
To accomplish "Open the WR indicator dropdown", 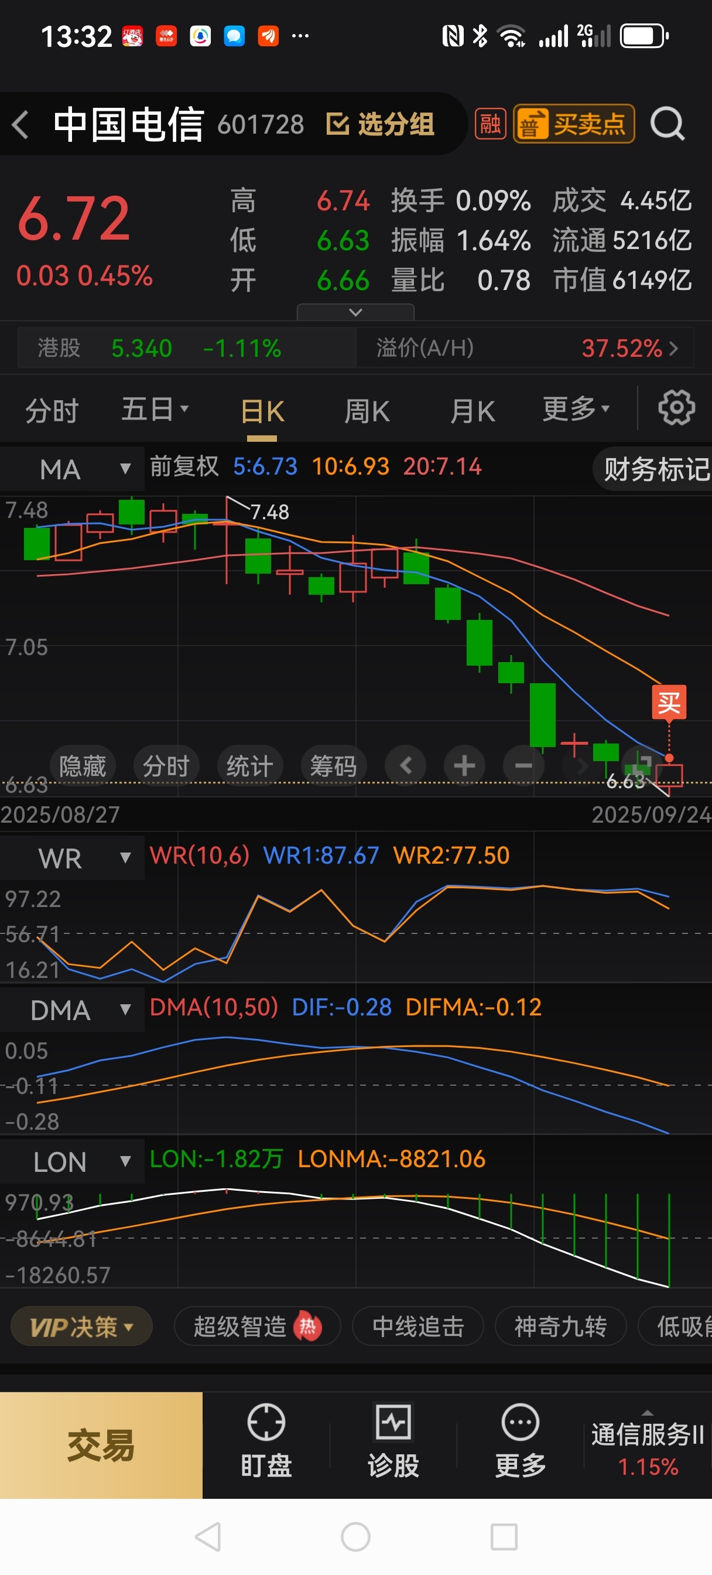I will tap(72, 858).
